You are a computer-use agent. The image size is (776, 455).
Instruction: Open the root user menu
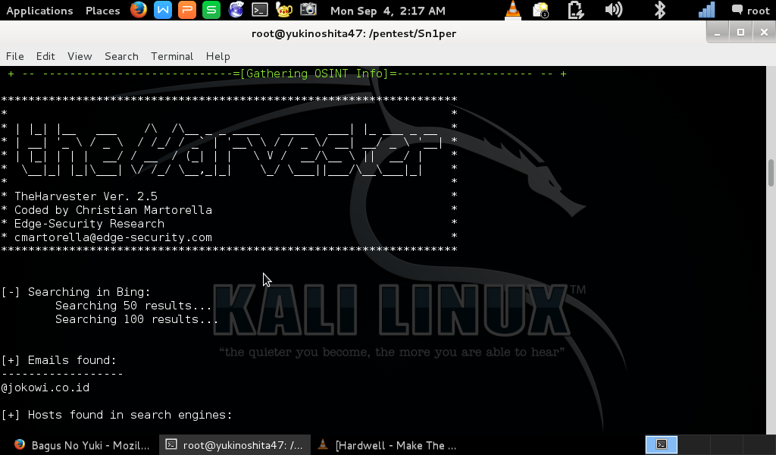751,11
